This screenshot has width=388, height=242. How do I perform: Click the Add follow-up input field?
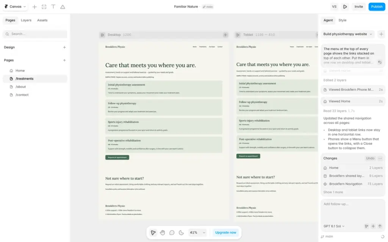pos(353,209)
